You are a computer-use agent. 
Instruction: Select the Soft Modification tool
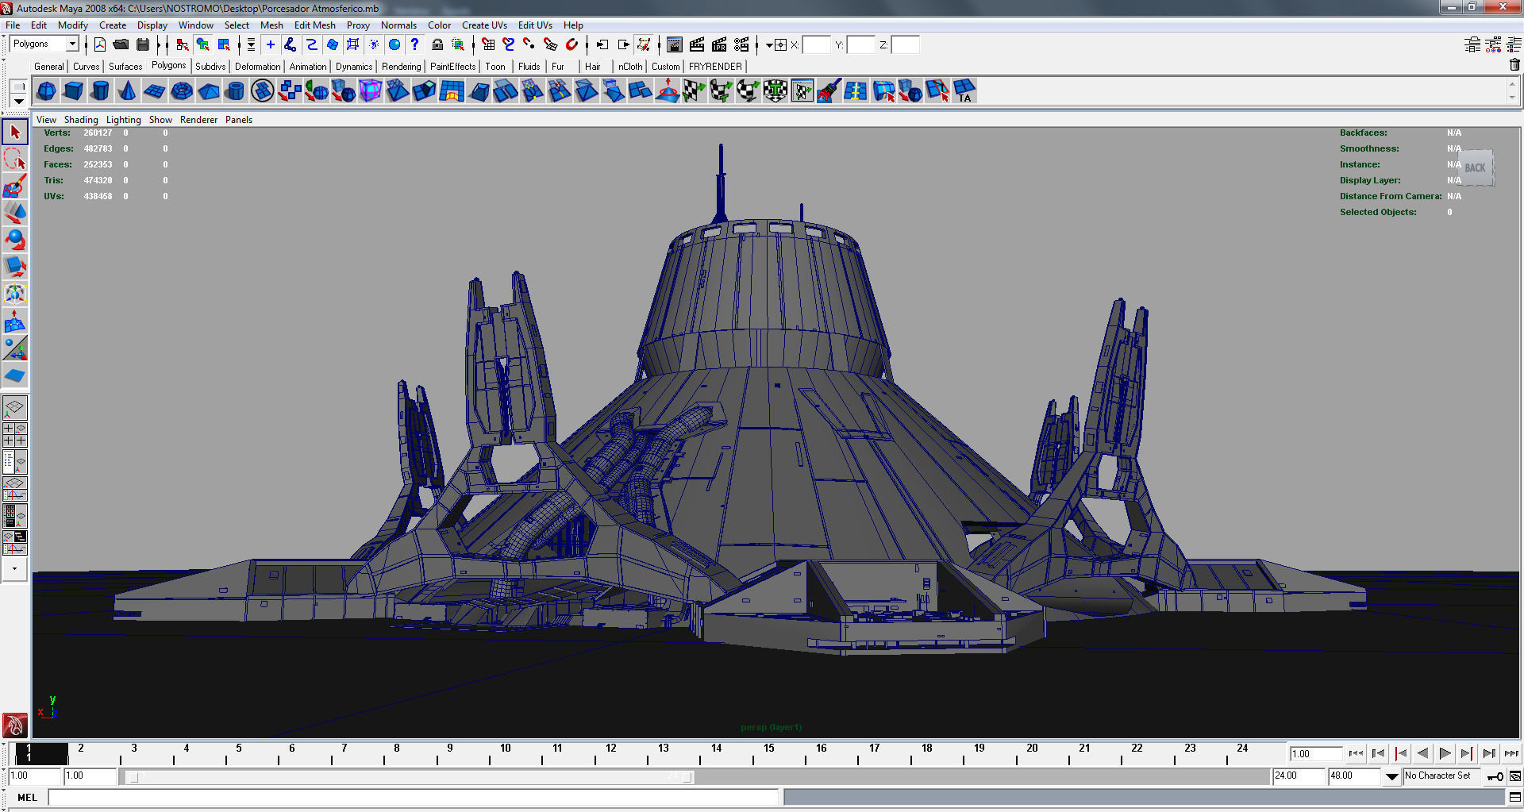[15, 321]
